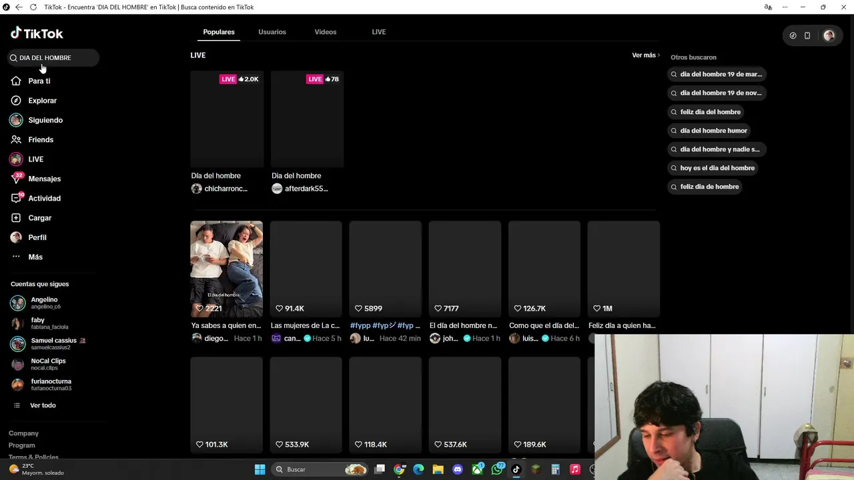Click caption 'El día del hombre n...'
The height and width of the screenshot is (480, 854).
pyautogui.click(x=464, y=325)
